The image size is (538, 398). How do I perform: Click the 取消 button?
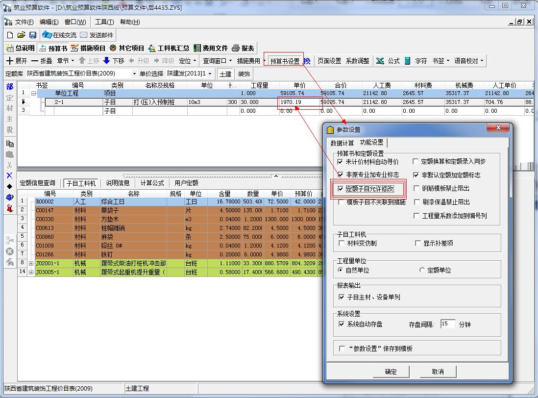pos(438,372)
